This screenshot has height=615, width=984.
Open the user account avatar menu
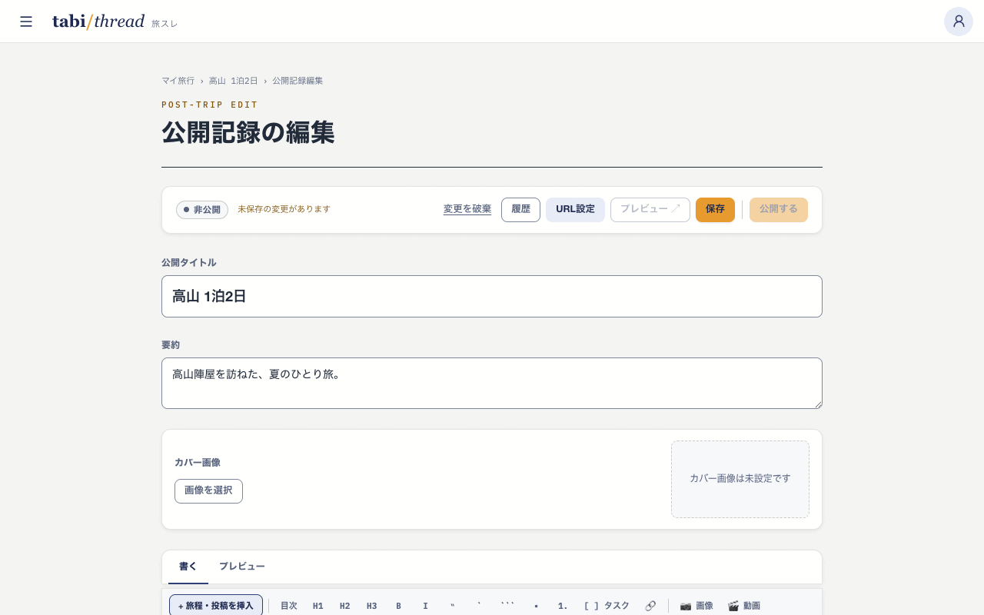point(959,22)
